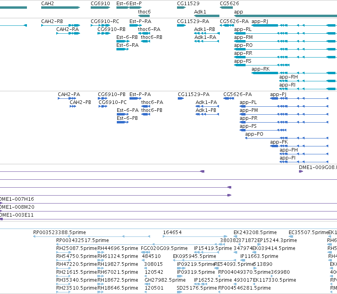
Task: Select BAC clone DME1-007H16
Action: click(169, 203)
